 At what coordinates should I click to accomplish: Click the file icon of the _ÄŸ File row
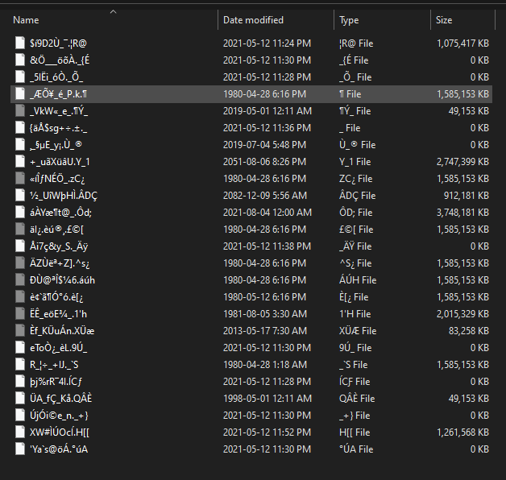pos(20,246)
